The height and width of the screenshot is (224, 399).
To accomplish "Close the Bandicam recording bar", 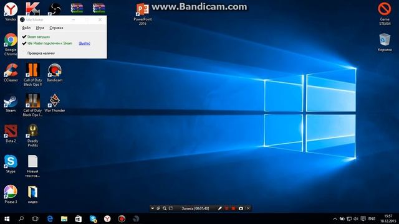I will pyautogui.click(x=248, y=208).
